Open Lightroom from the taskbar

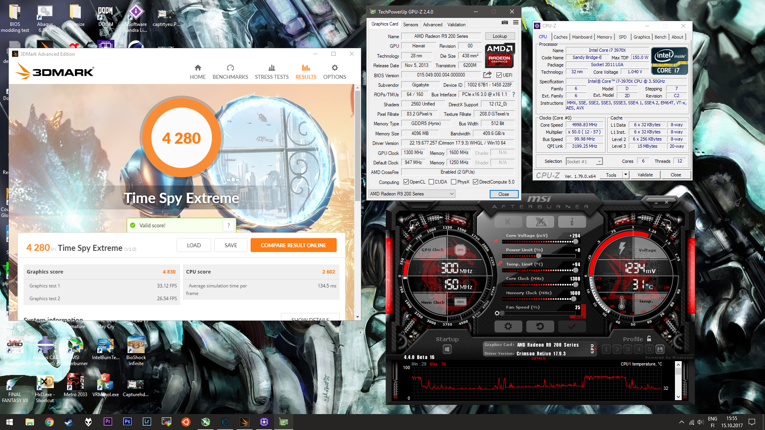click(147, 422)
